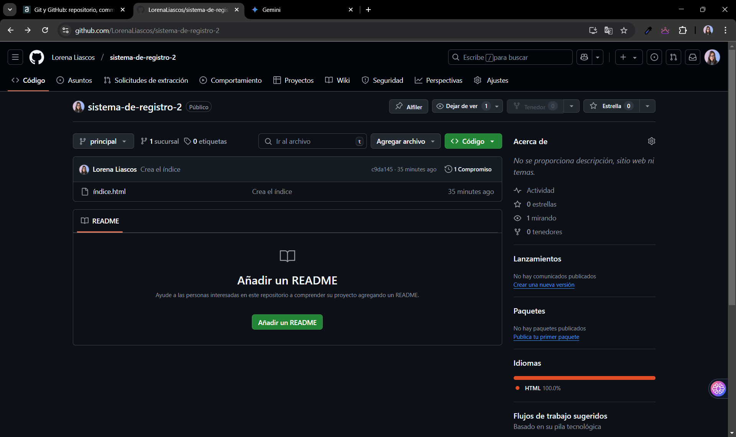Image resolution: width=736 pixels, height=437 pixels.
Task: Open the 'Crea el índice' commit message in header row
Action: click(160, 169)
